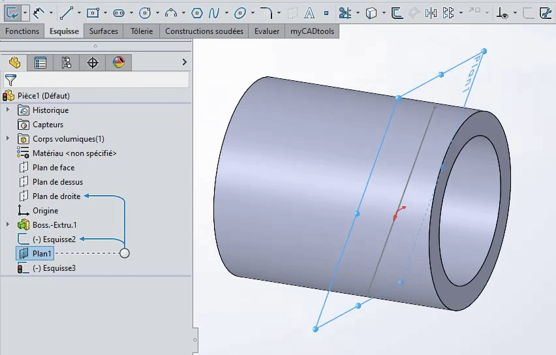Select the Ellipse sketch tool
The image size is (556, 355).
pyautogui.click(x=240, y=13)
